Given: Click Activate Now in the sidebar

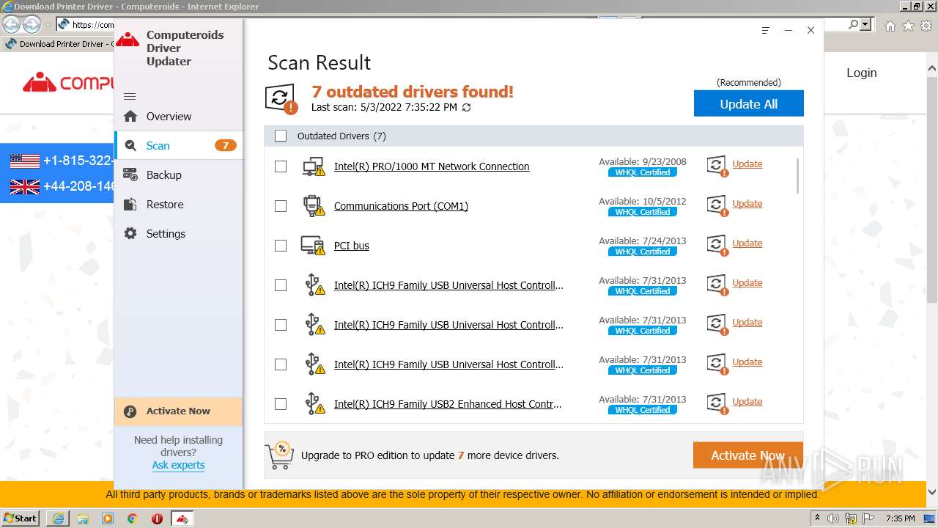Looking at the screenshot, I should (178, 411).
